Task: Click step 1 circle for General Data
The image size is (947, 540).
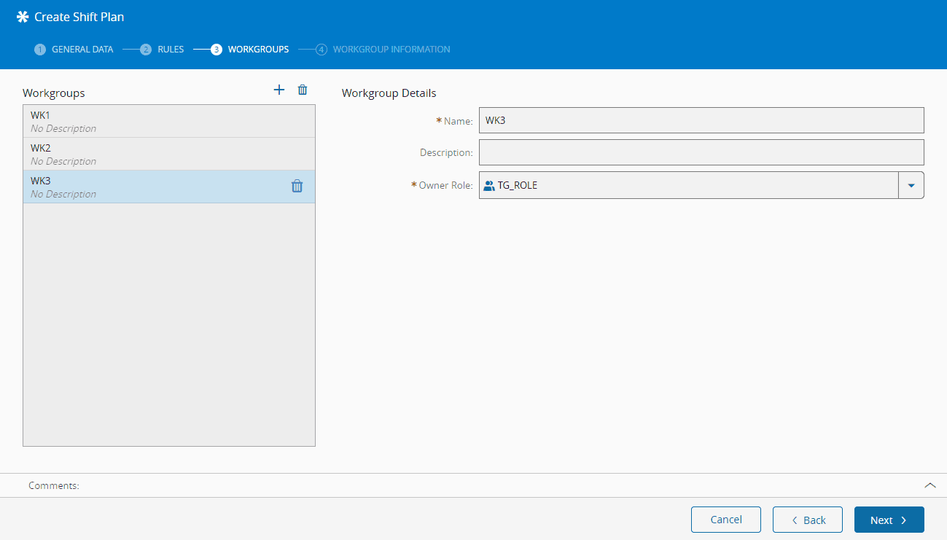Action: pyautogui.click(x=40, y=50)
